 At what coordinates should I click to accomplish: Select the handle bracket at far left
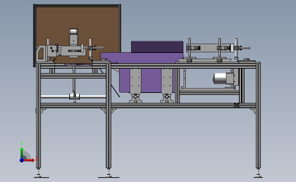click(x=42, y=54)
